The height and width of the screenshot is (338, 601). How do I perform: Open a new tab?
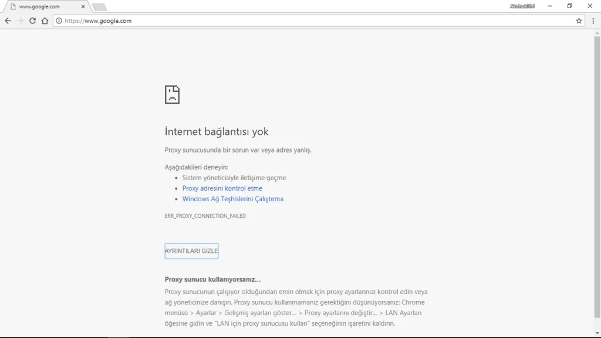99,7
